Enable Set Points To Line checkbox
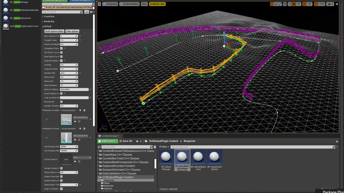344x193 pixels. point(61,53)
